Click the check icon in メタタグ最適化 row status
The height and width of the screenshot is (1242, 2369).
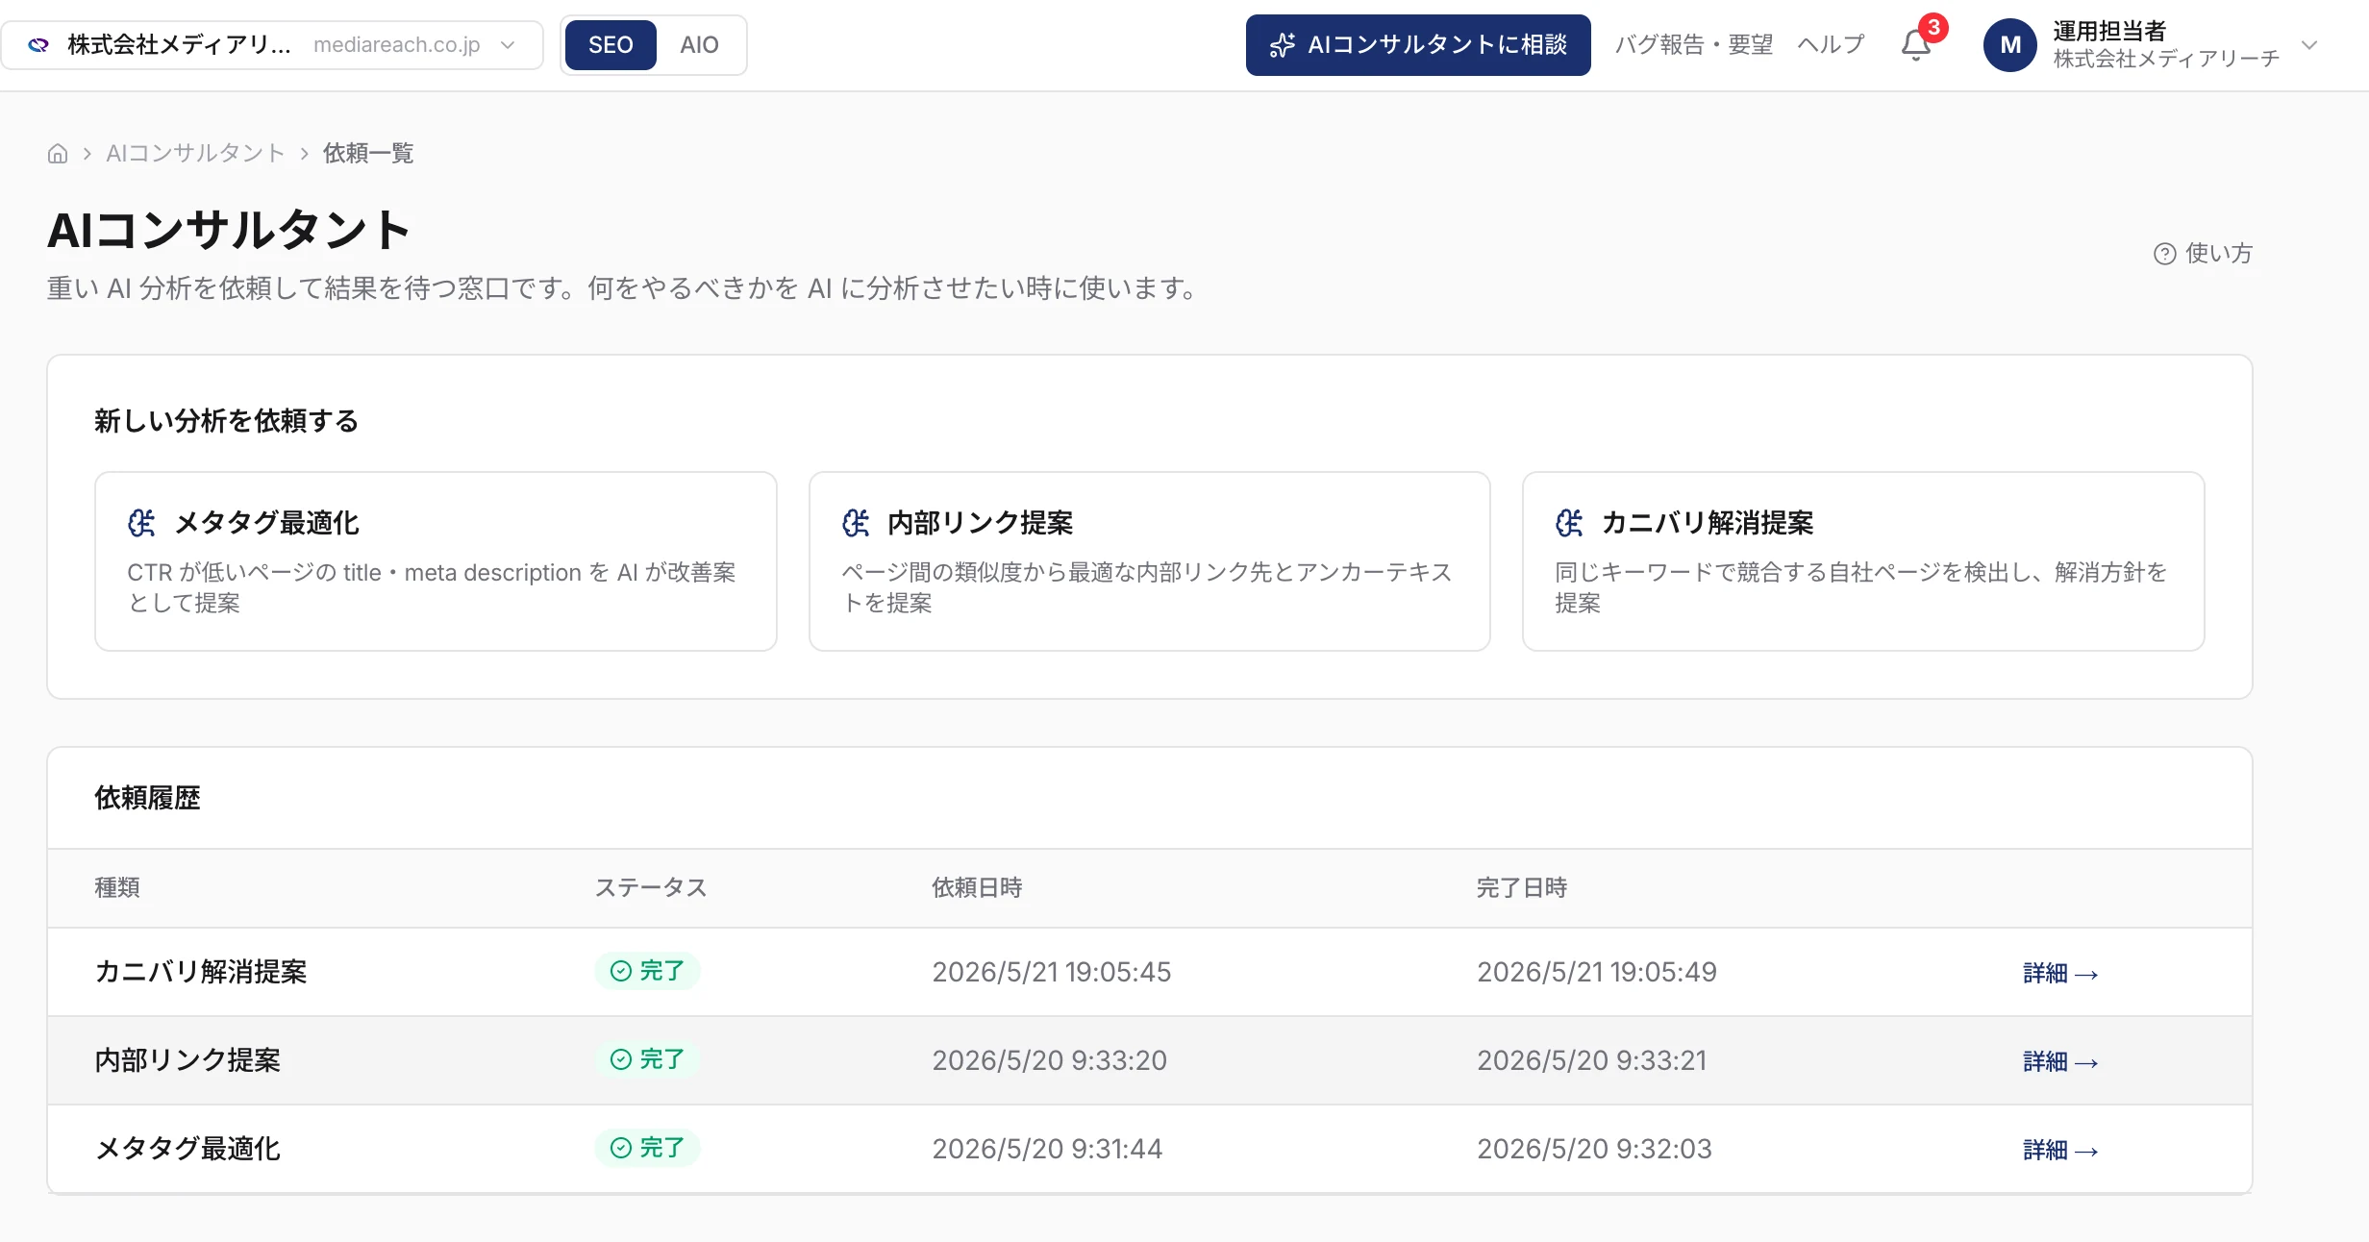tap(621, 1148)
